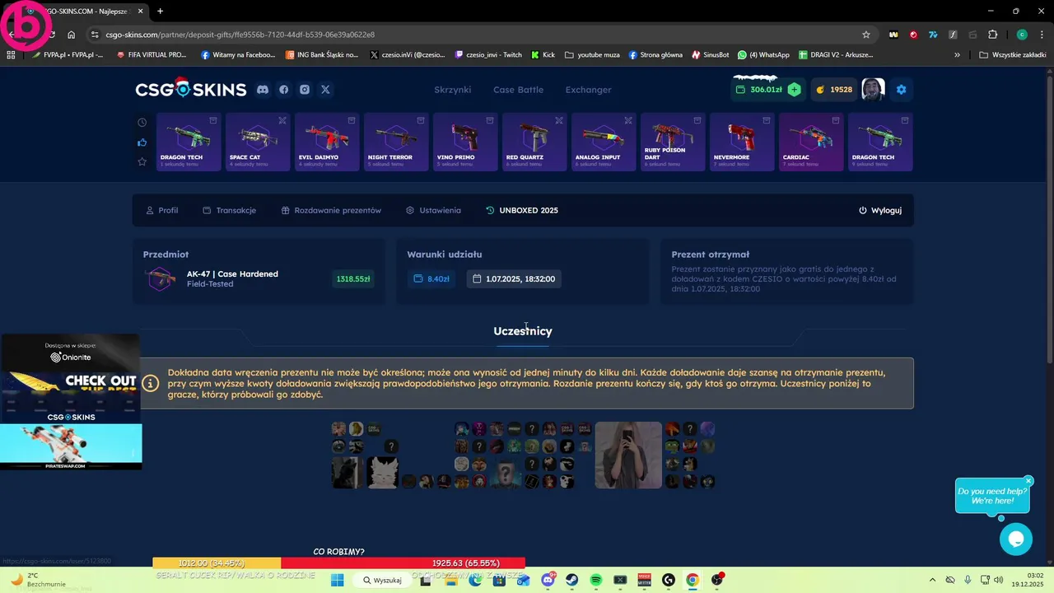Screen dimensions: 1054x593
Task: Click the Wyloguj logout button
Action: (880, 210)
